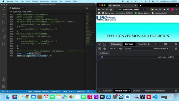This screenshot has width=179, height=101.
Task: Select the drawer Console tab
Action: 107,91
